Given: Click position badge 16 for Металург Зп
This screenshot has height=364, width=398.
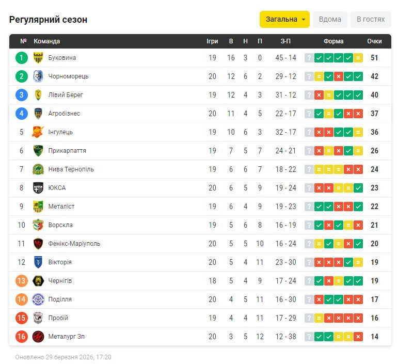Looking at the screenshot, I should point(21,337).
